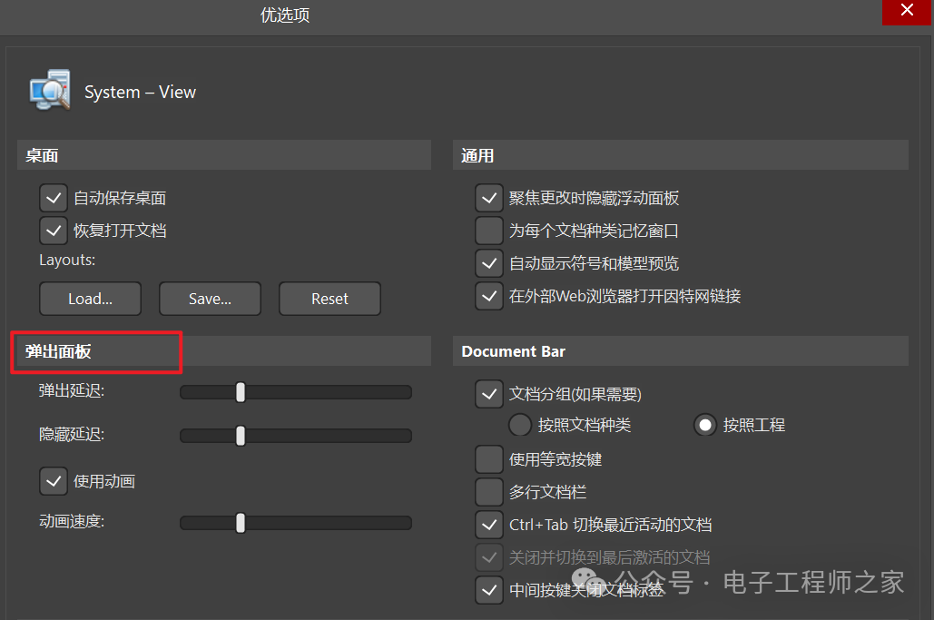Close the 优选项 dialog with the red X
The image size is (934, 620).
tap(907, 11)
